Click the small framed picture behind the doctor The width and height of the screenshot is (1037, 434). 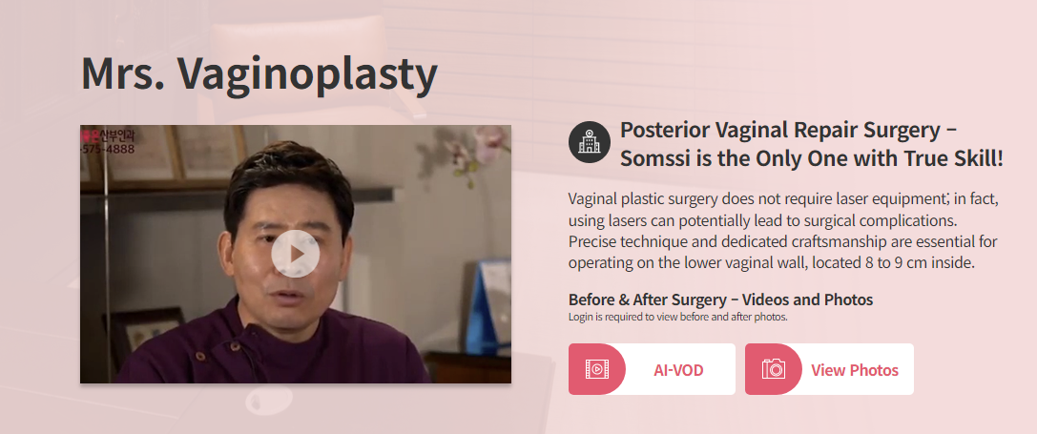pyautogui.click(x=145, y=330)
